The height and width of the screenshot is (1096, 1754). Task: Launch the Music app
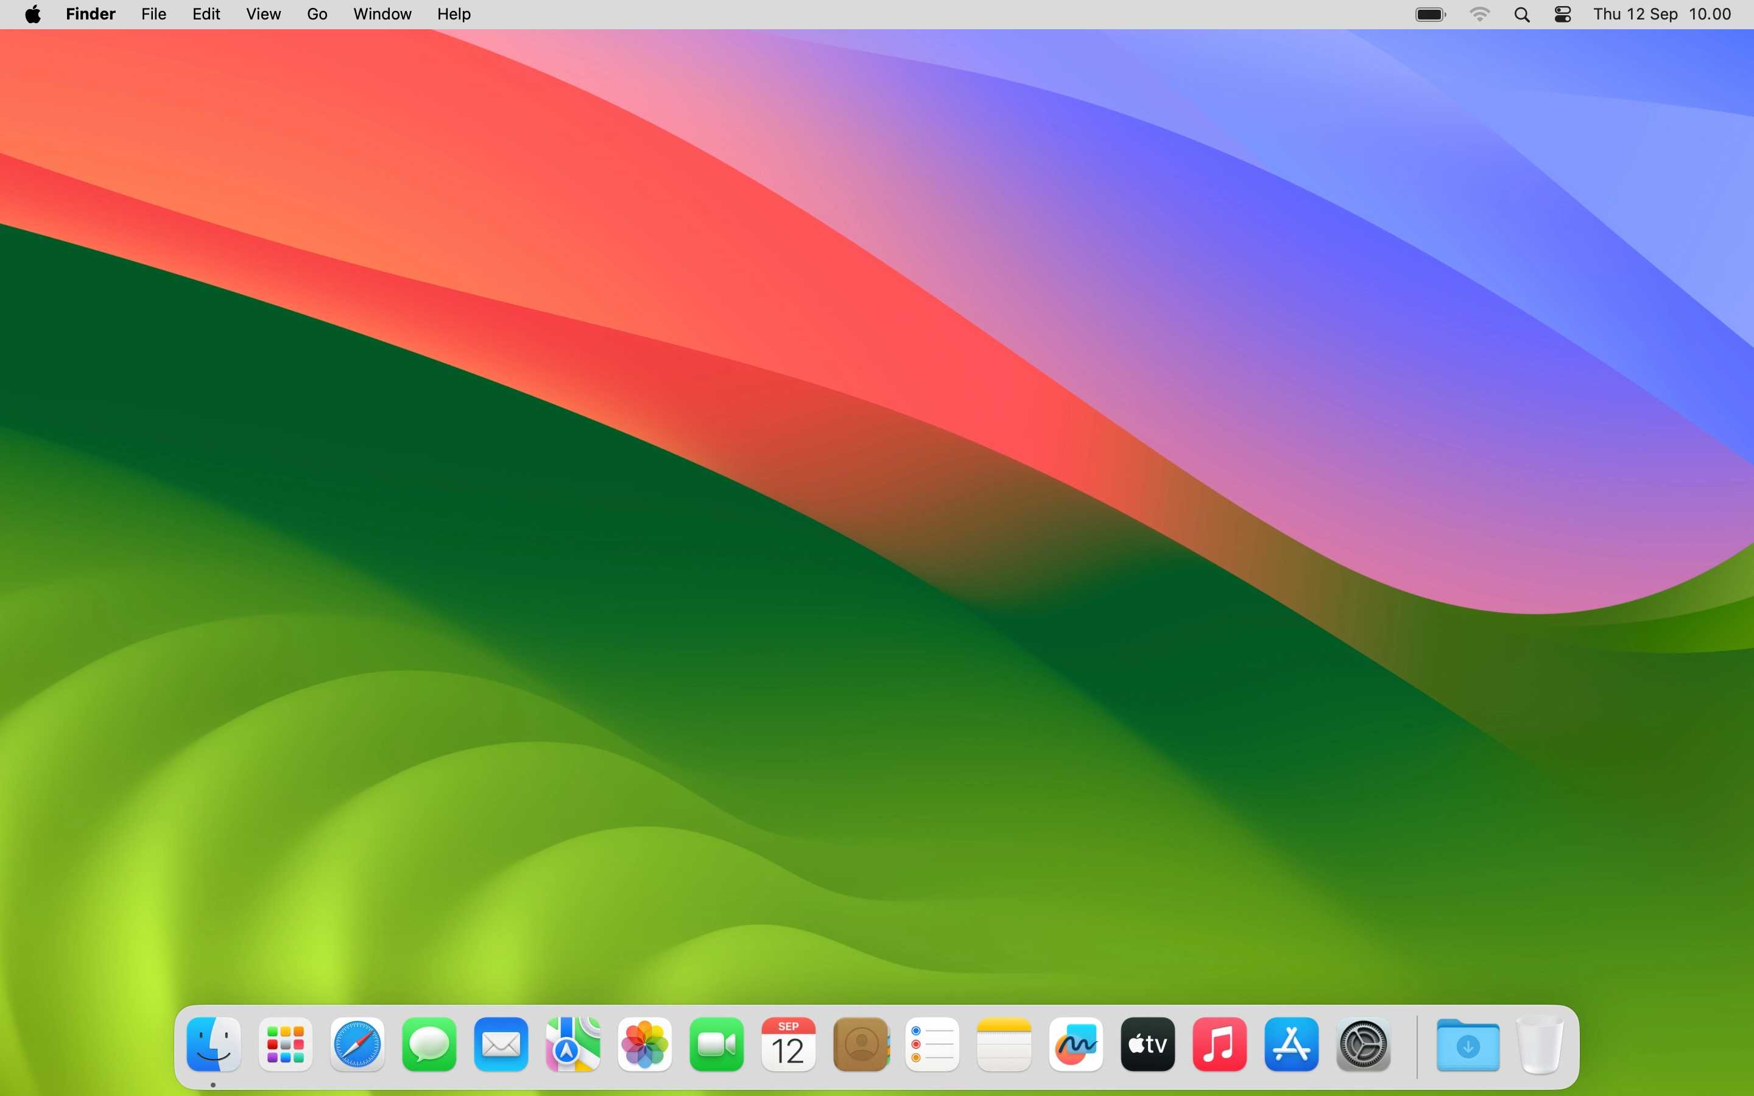coord(1219,1044)
